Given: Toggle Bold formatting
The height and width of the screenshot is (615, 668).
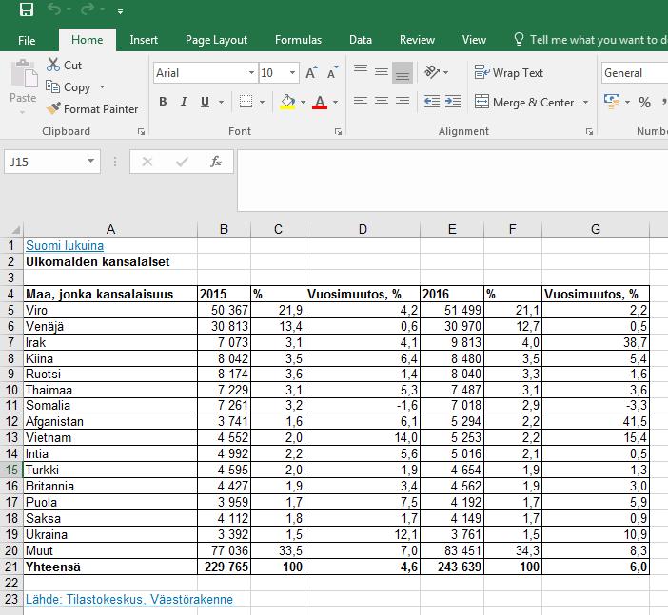Looking at the screenshot, I should click(x=163, y=102).
